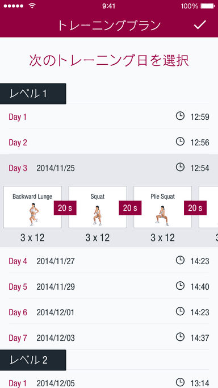
Task: Select Day 6 dated 2014/12/01
Action: [109, 312]
